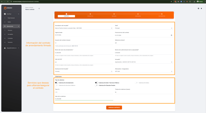Click the site info icon in address bar

11,2
